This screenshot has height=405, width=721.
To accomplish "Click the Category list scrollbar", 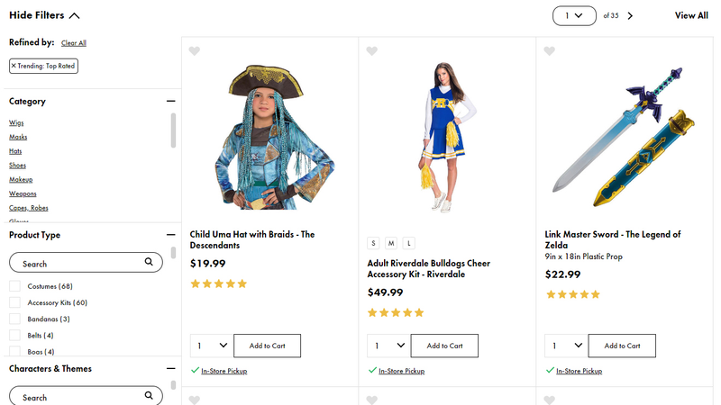I will [173, 130].
